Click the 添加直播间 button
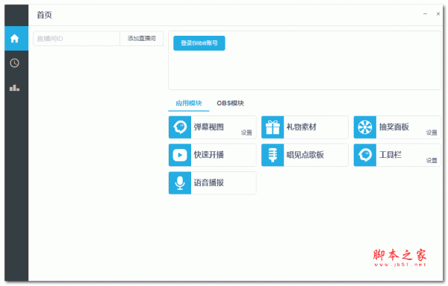Viewport: 448px width, 286px height. click(x=141, y=39)
